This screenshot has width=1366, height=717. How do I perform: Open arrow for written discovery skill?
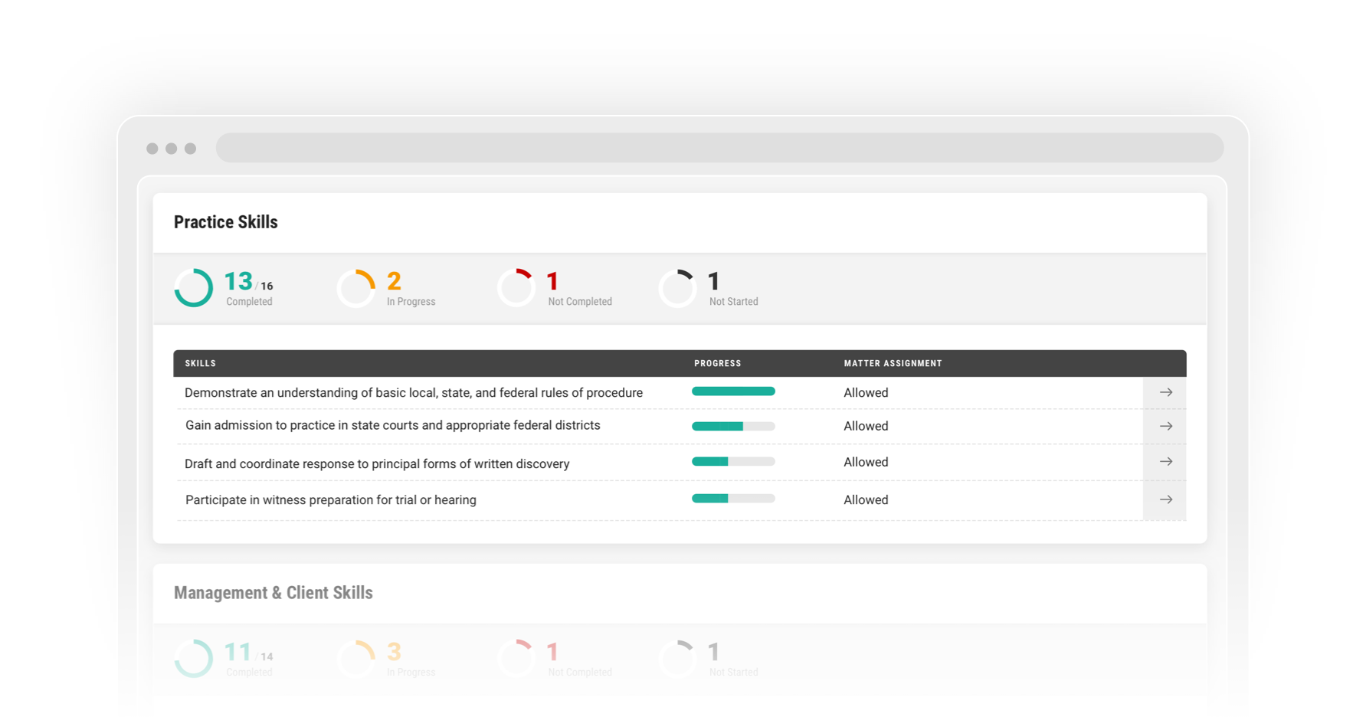(1165, 462)
